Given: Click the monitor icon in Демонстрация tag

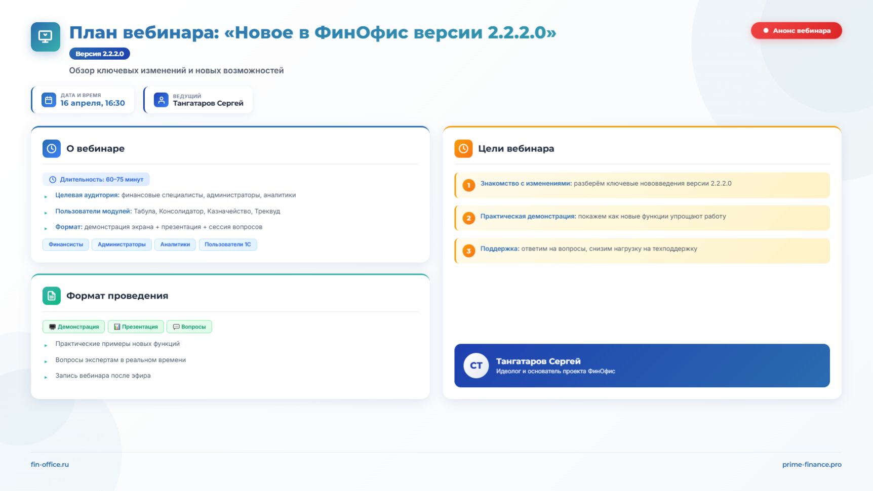Looking at the screenshot, I should (x=52, y=327).
